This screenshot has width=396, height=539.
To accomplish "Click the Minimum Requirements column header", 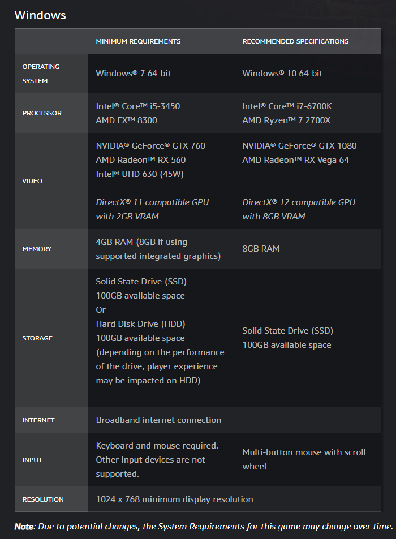I will (x=138, y=41).
